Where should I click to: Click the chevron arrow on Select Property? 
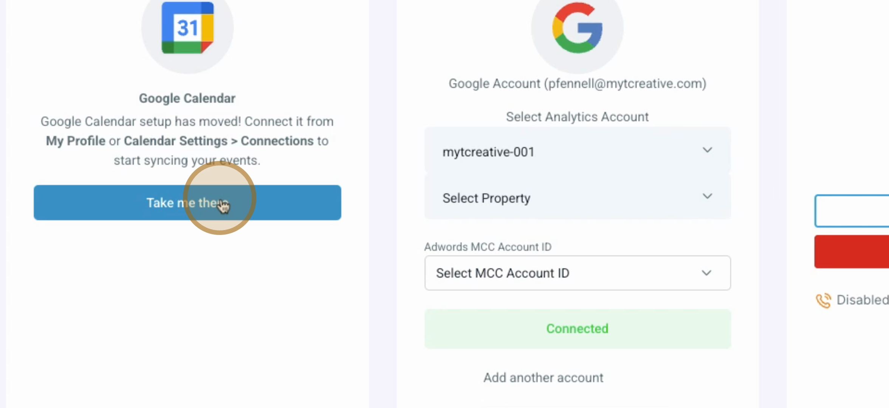(x=707, y=196)
